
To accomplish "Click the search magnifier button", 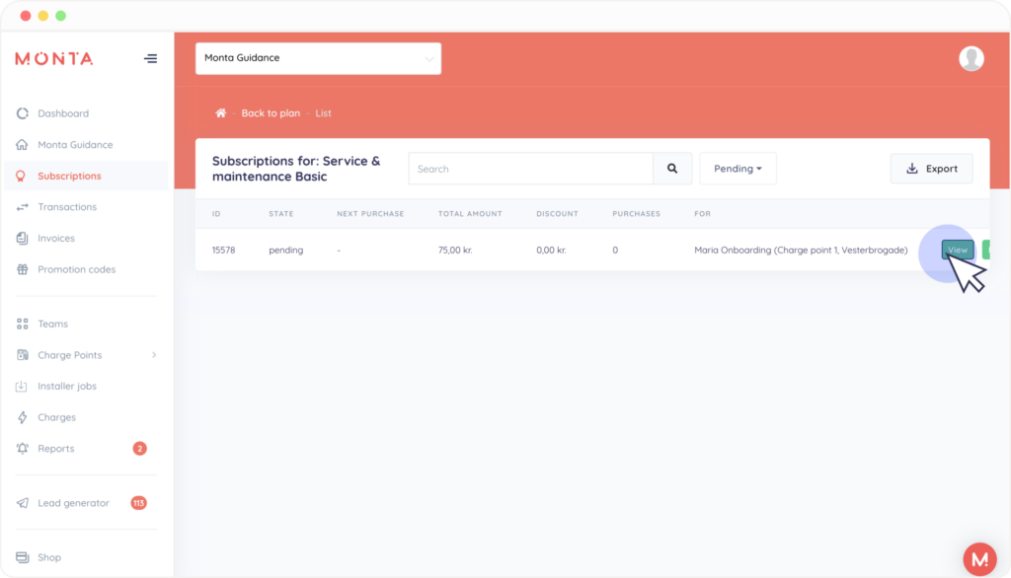I will [x=672, y=169].
